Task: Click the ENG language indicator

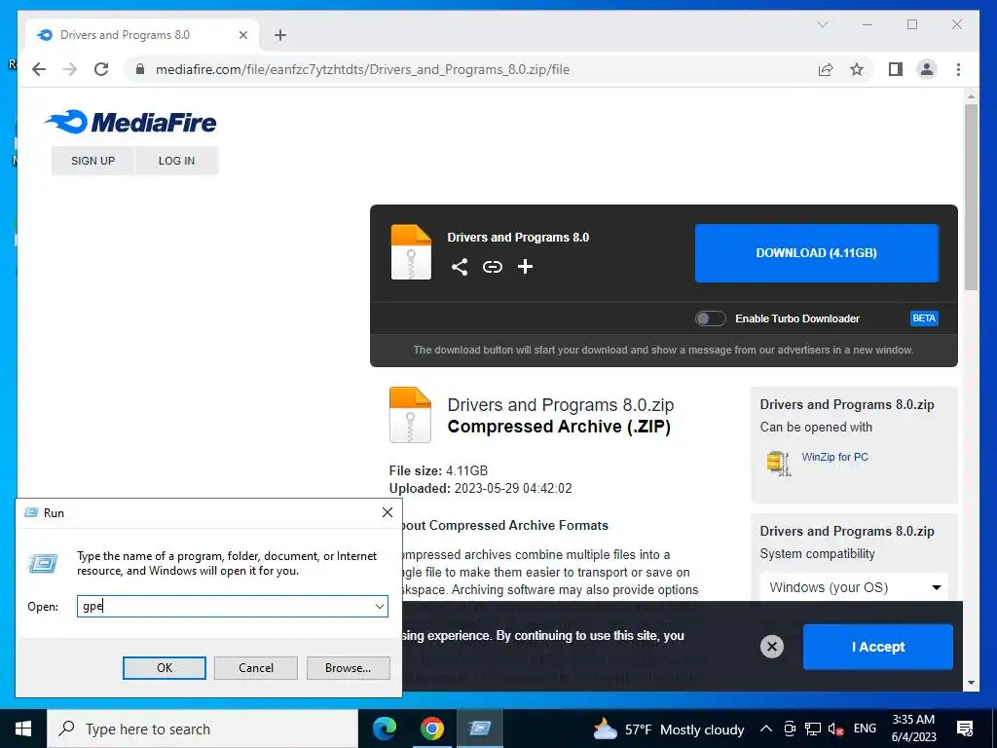Action: coord(865,729)
